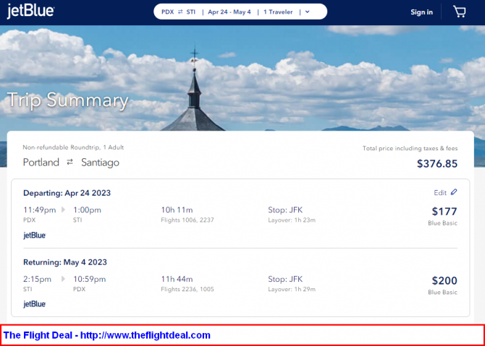Click Layover: 1h 29m text
The width and height of the screenshot is (485, 346).
point(292,289)
